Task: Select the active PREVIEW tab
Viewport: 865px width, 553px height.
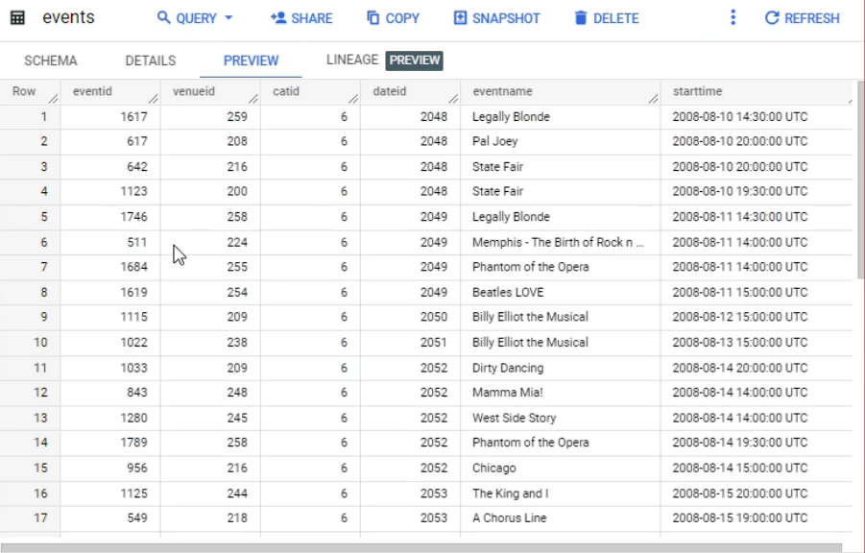Action: [x=251, y=60]
